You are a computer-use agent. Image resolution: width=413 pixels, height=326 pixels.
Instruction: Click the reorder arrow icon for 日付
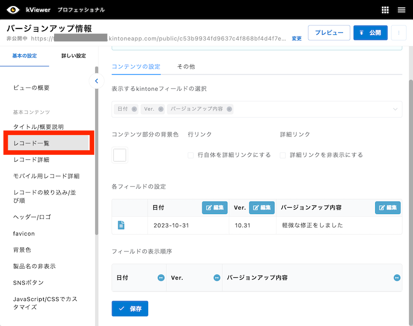click(x=160, y=277)
